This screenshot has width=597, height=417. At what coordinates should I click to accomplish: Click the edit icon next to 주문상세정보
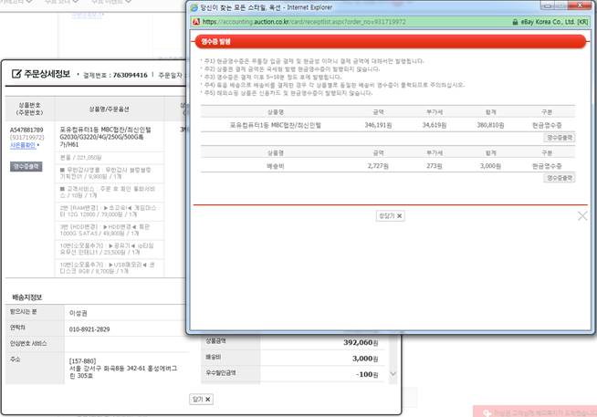pyautogui.click(x=16, y=74)
